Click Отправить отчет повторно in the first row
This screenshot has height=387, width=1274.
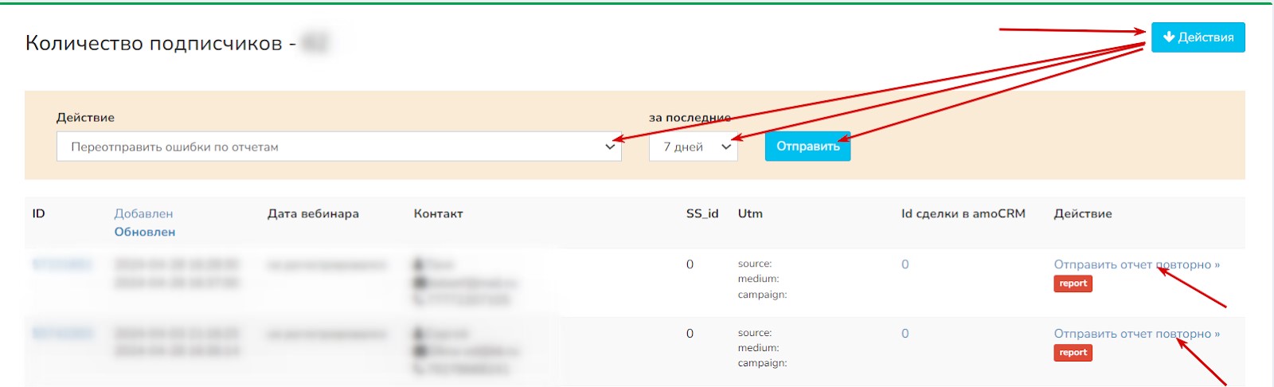(x=1136, y=264)
